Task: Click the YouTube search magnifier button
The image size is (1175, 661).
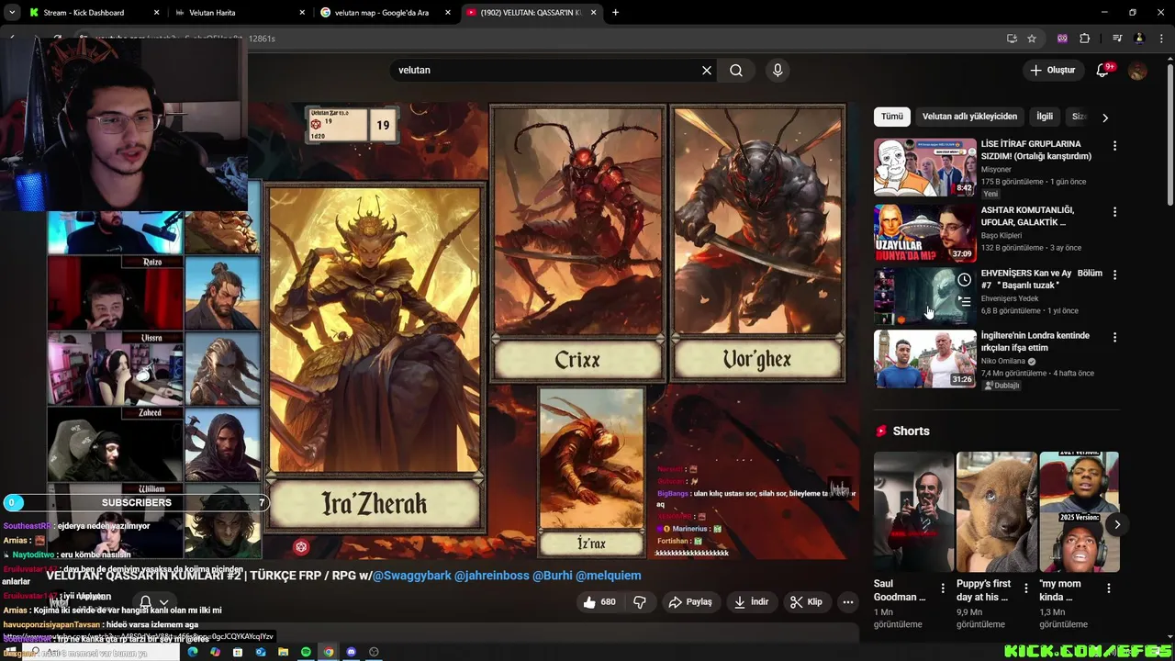Action: (736, 70)
